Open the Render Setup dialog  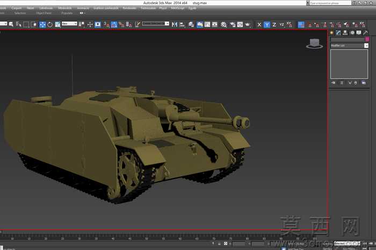233,24
